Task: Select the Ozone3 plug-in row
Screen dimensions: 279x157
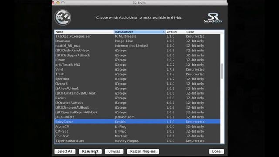Action: click(137, 84)
